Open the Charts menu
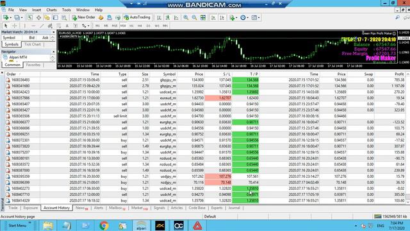 coord(51,10)
